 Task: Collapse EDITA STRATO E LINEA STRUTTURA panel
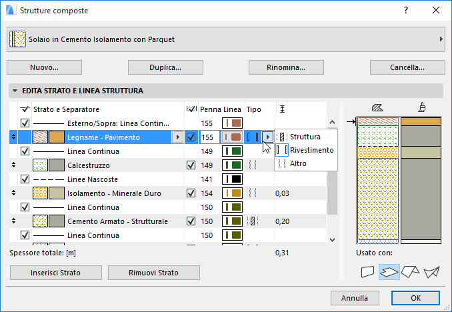click(x=15, y=91)
